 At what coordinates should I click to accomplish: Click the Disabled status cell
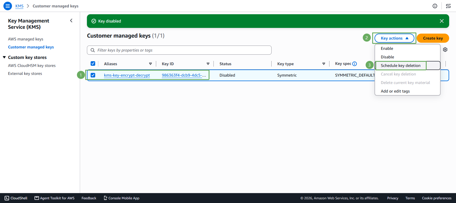coord(227,75)
